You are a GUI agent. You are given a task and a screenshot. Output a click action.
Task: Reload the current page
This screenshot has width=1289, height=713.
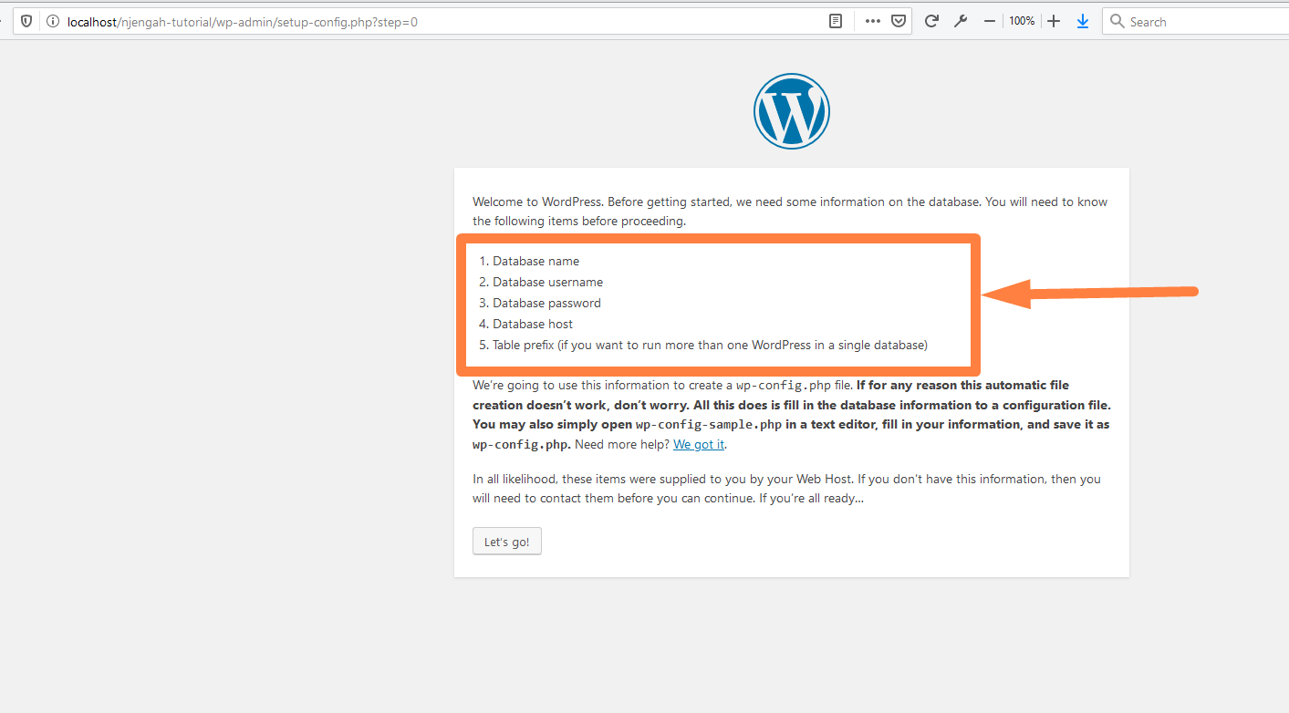coord(930,20)
